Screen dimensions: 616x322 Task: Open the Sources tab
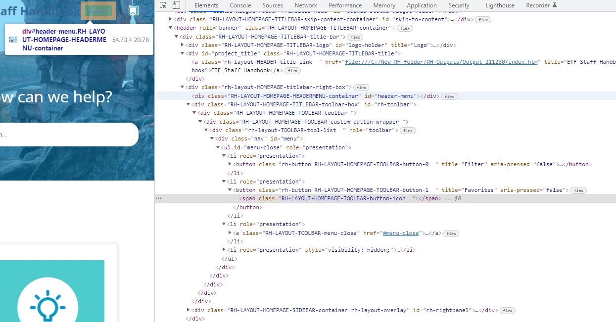click(273, 5)
